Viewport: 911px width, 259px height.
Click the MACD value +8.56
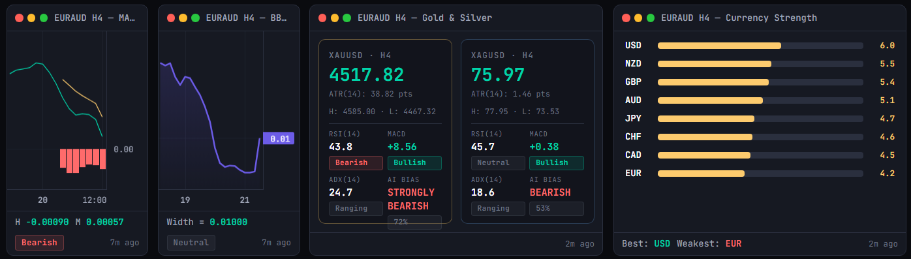coord(402,147)
